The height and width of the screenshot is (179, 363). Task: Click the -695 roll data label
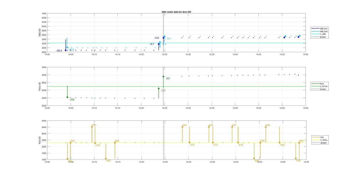[x=108, y=161]
